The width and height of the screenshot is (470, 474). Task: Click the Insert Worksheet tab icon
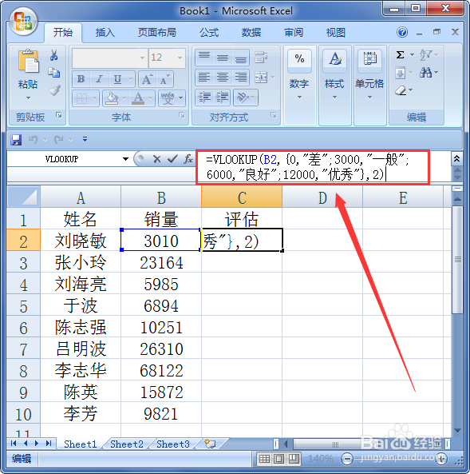point(210,444)
